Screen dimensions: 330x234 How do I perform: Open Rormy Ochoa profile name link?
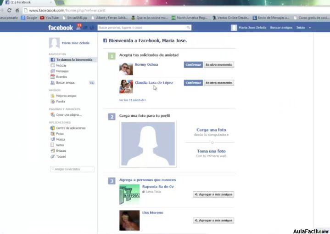coord(146,64)
